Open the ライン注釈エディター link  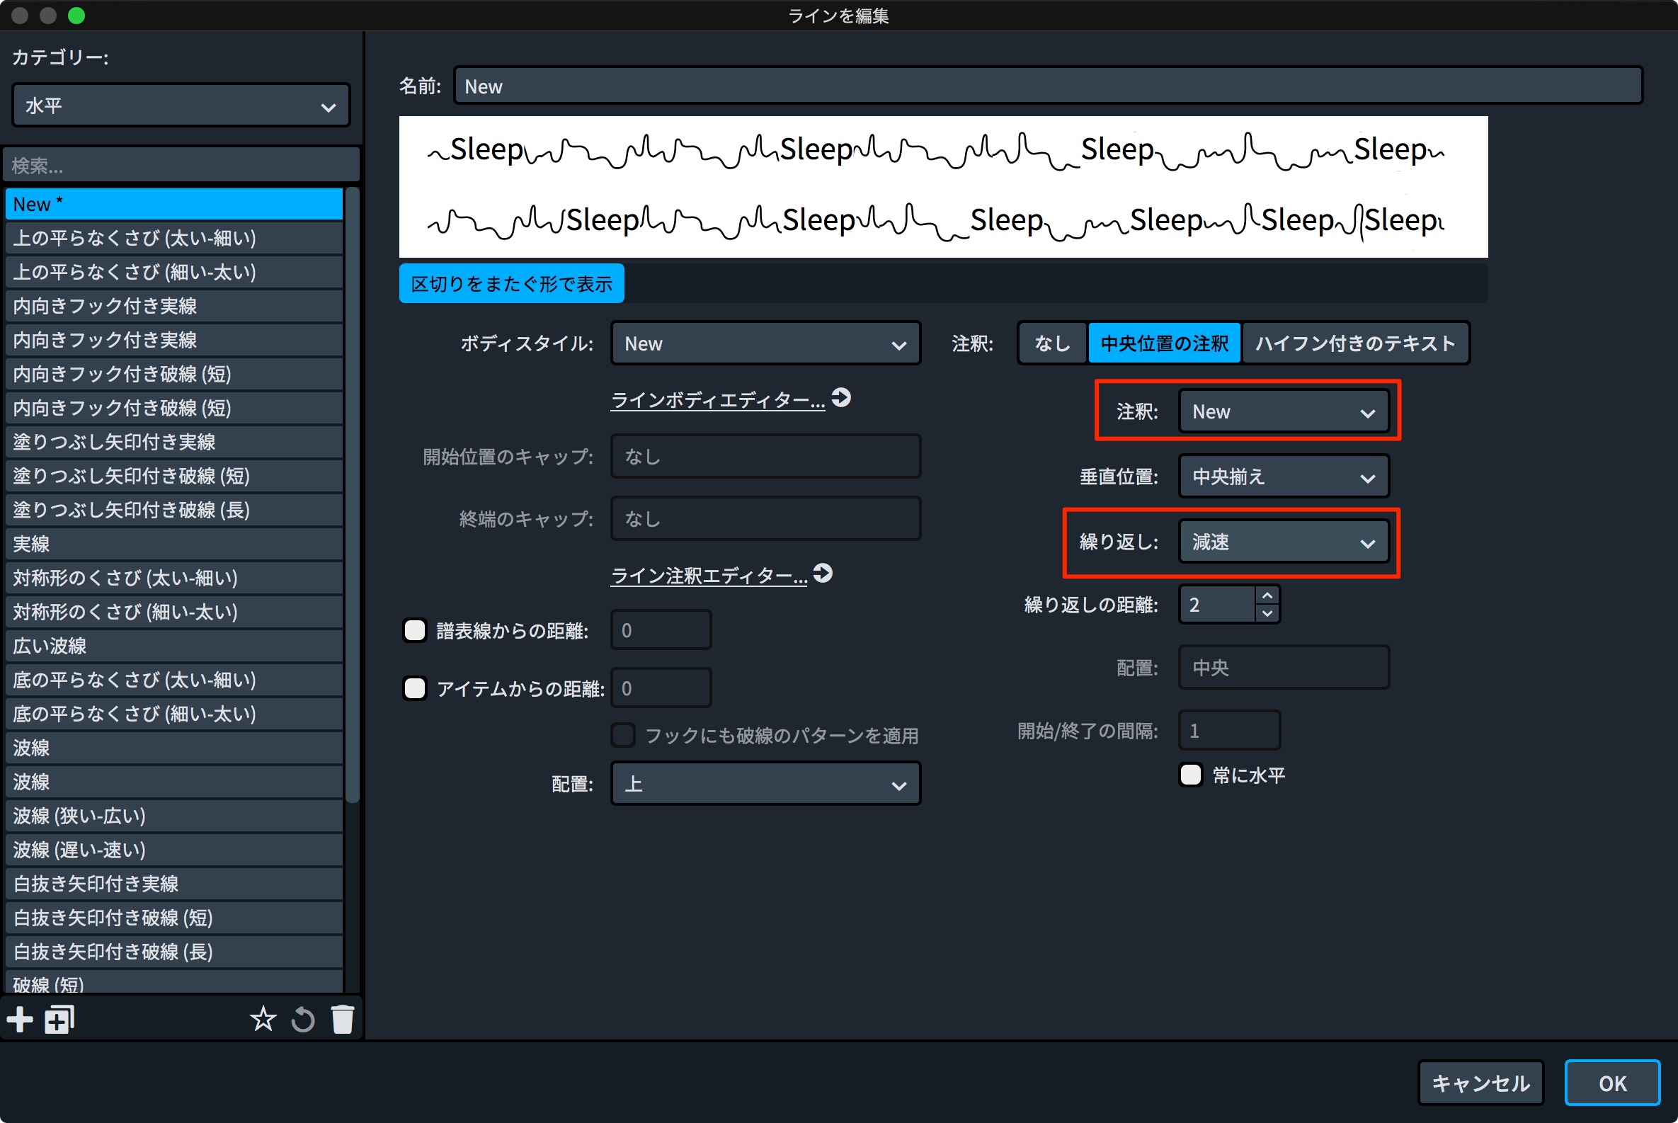tap(708, 576)
